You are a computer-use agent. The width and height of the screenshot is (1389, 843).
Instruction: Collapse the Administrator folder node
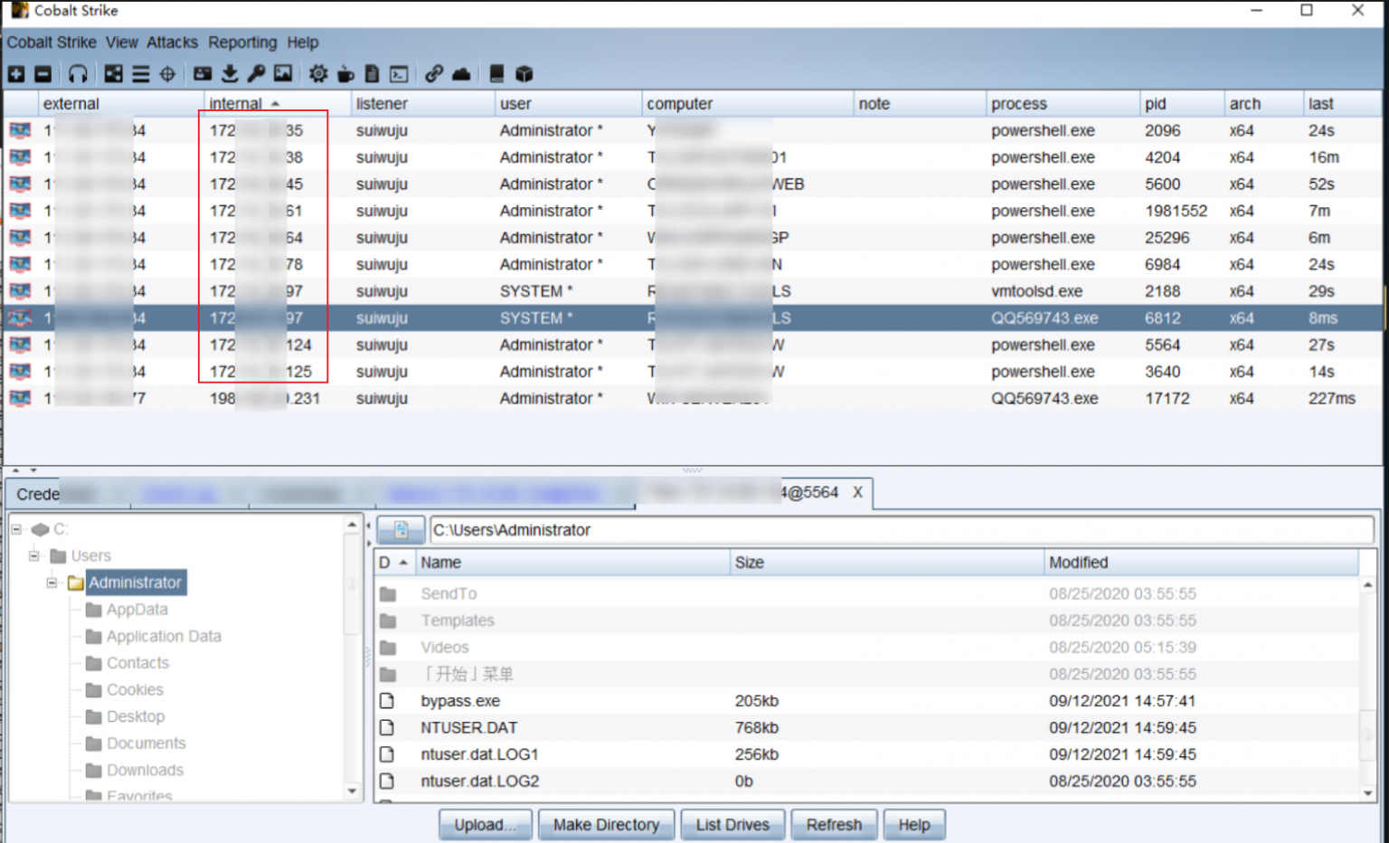(52, 583)
